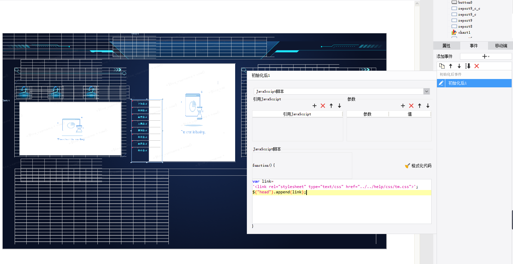Click the stylesheet link string code line

335,187
